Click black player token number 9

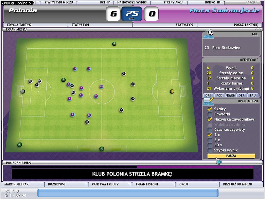click(37, 85)
